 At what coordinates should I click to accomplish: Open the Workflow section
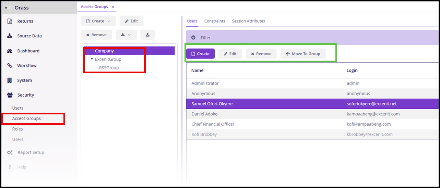coord(27,65)
